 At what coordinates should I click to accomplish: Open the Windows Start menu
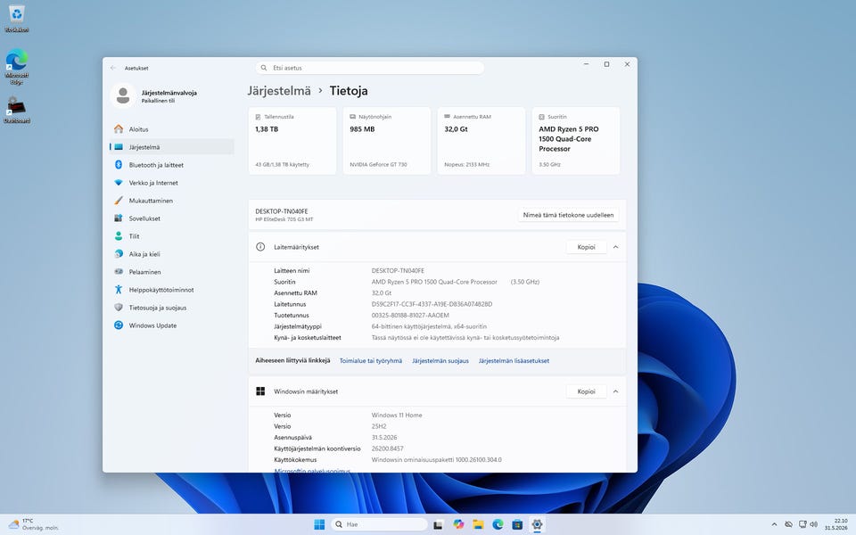tap(319, 524)
